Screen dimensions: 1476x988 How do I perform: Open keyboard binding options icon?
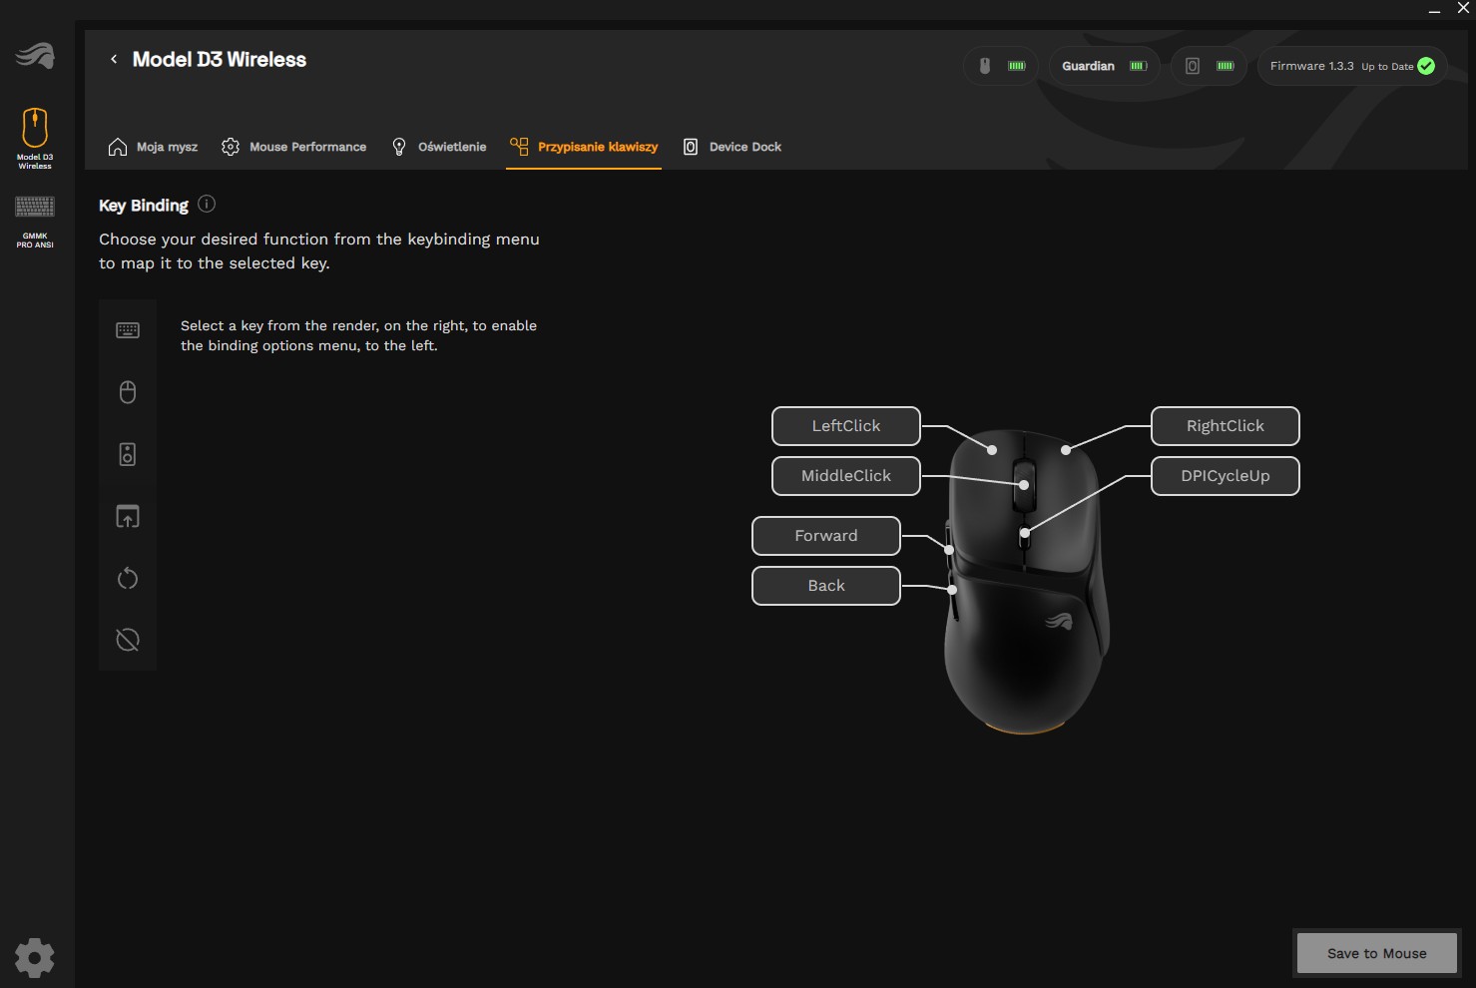point(128,330)
